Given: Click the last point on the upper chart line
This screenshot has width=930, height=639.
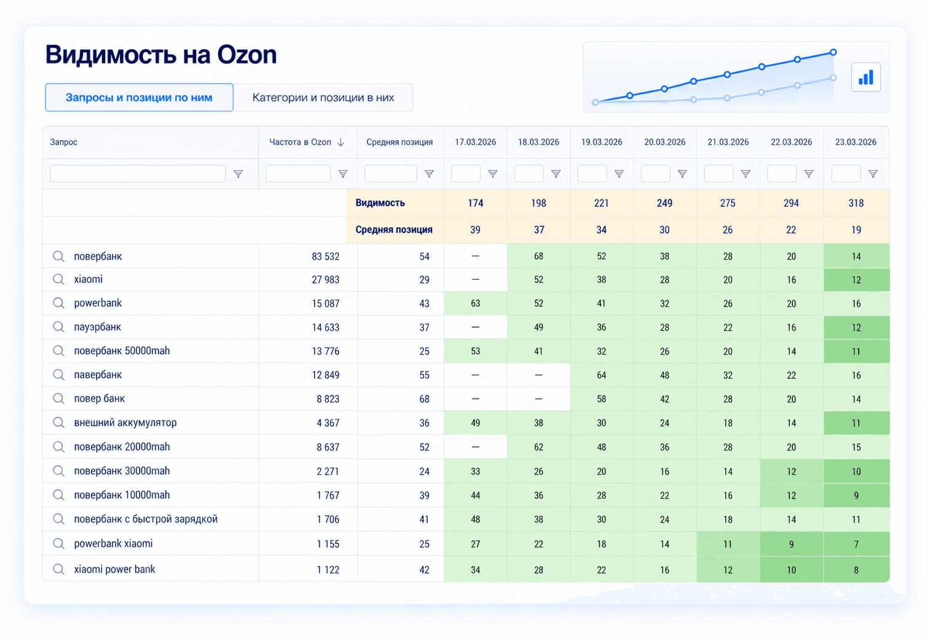Looking at the screenshot, I should point(833,52).
